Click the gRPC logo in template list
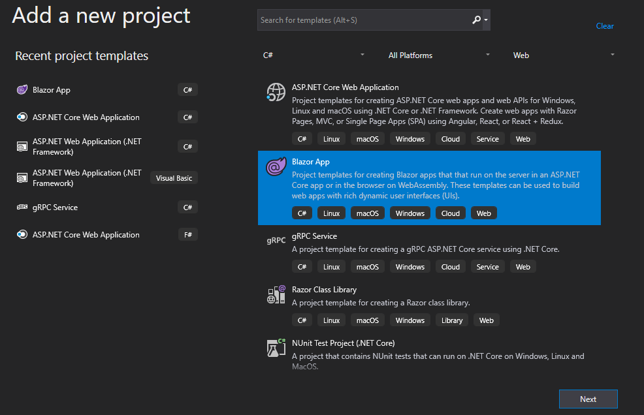Image resolution: width=644 pixels, height=415 pixels. (276, 241)
